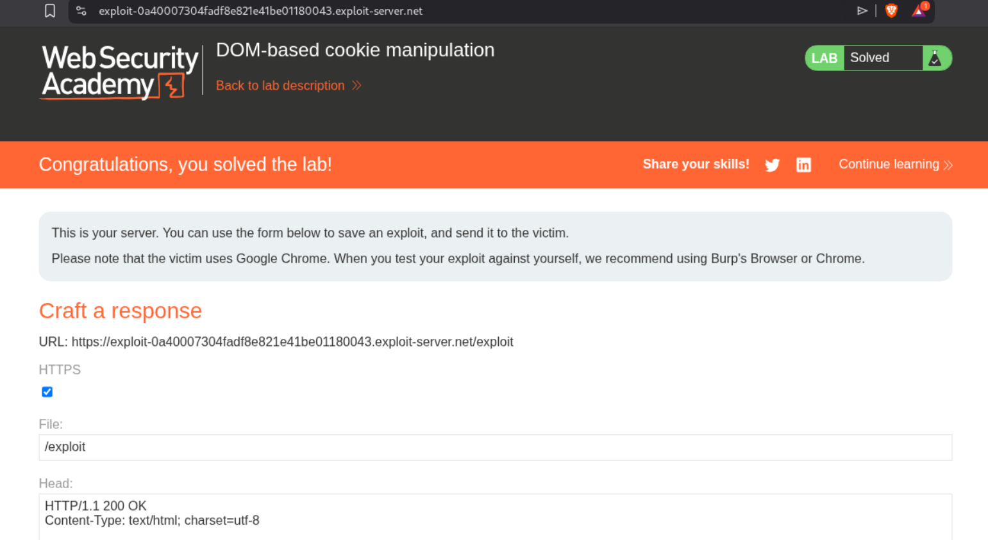Focus the File input containing /exploit
Image resolution: width=988 pixels, height=540 pixels.
click(495, 447)
